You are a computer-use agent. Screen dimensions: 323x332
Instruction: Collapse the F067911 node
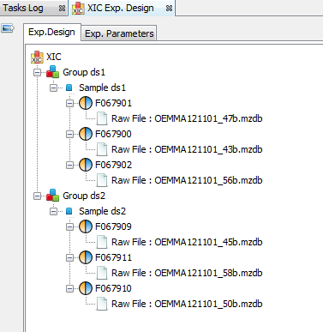[x=69, y=257]
